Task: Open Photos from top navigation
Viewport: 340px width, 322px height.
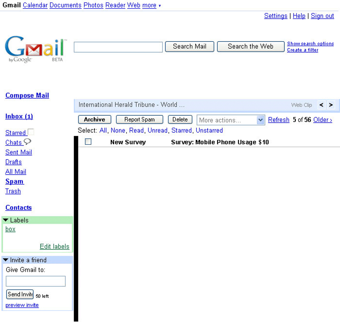Action: [x=93, y=5]
